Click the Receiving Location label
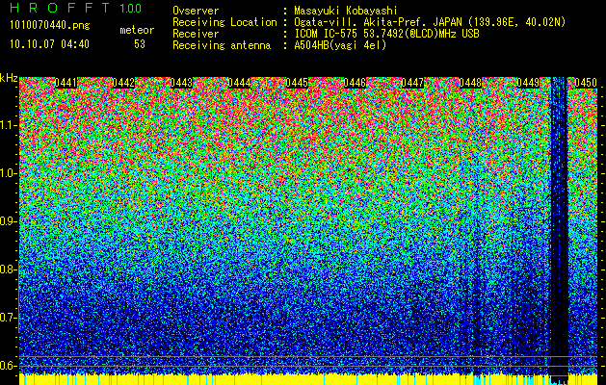The image size is (606, 385). pos(224,22)
